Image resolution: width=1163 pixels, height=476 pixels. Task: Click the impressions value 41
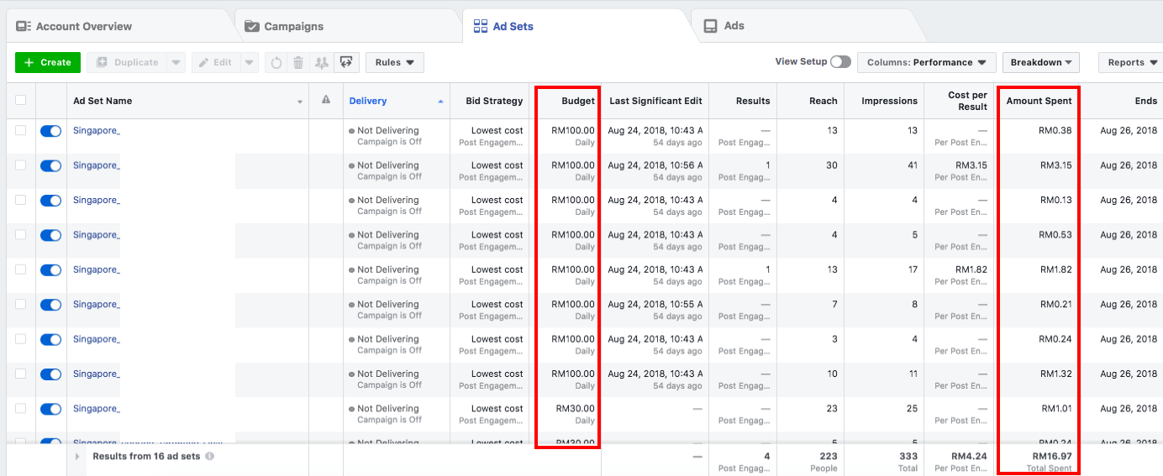912,165
